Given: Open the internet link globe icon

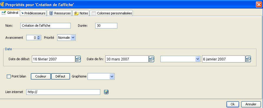Looking at the screenshot, I should 106,92.
